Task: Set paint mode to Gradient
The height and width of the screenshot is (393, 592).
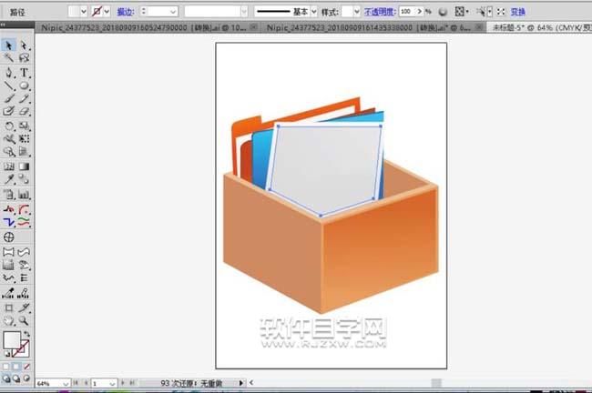Action: pyautogui.click(x=16, y=367)
